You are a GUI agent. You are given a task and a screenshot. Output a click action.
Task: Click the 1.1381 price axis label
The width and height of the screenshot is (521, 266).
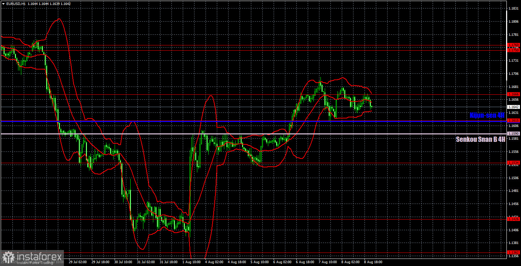point(514,243)
